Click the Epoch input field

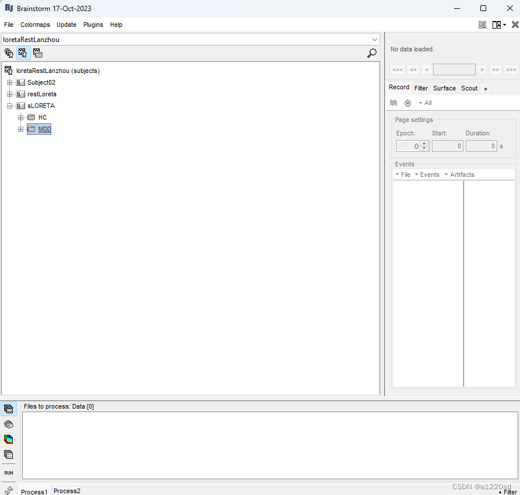[x=409, y=146]
